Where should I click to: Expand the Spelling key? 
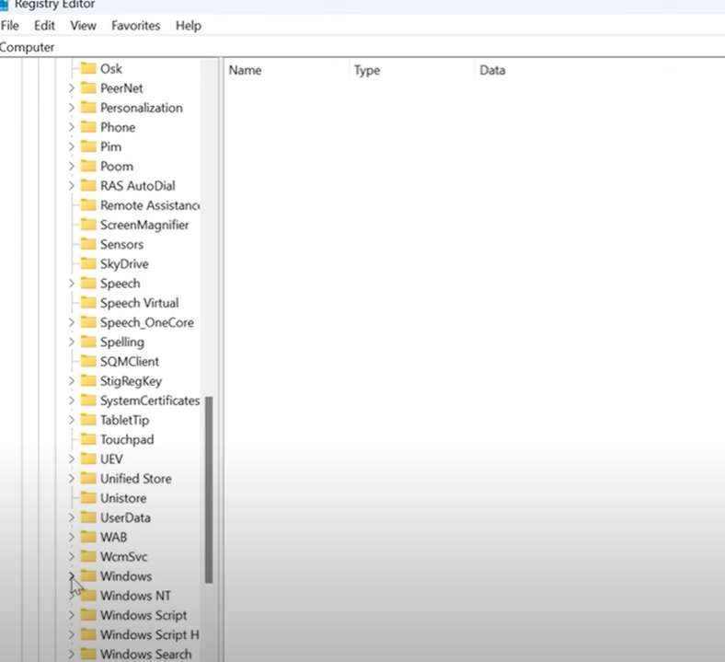coord(71,342)
